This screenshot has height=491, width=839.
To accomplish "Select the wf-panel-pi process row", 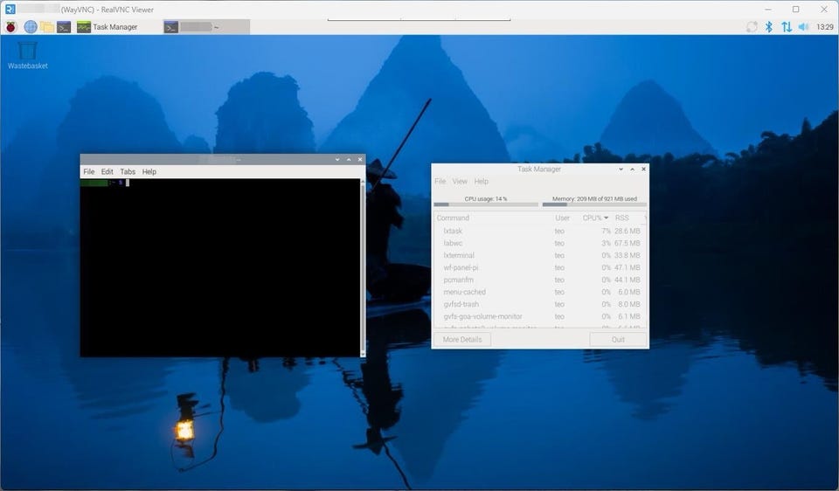I will [538, 267].
